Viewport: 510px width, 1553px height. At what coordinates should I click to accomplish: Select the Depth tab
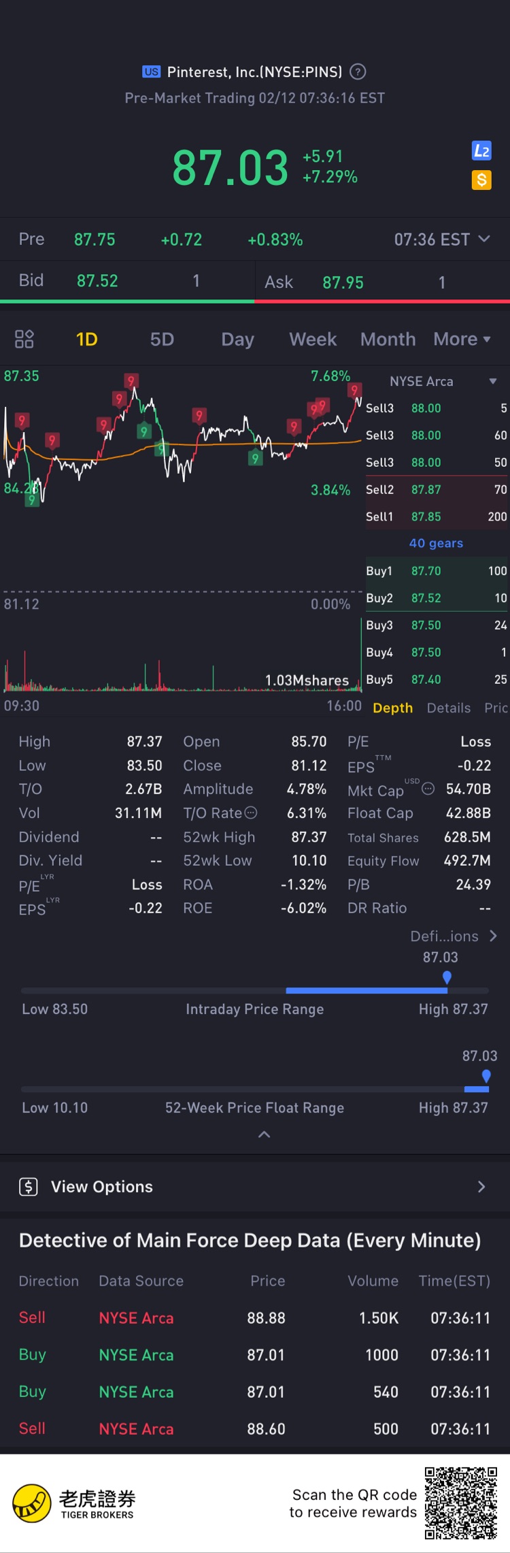pos(393,708)
